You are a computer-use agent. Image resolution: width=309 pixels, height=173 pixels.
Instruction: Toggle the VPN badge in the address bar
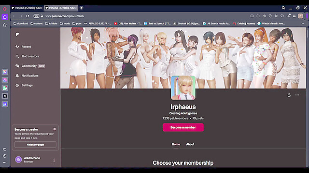[x=36, y=16]
